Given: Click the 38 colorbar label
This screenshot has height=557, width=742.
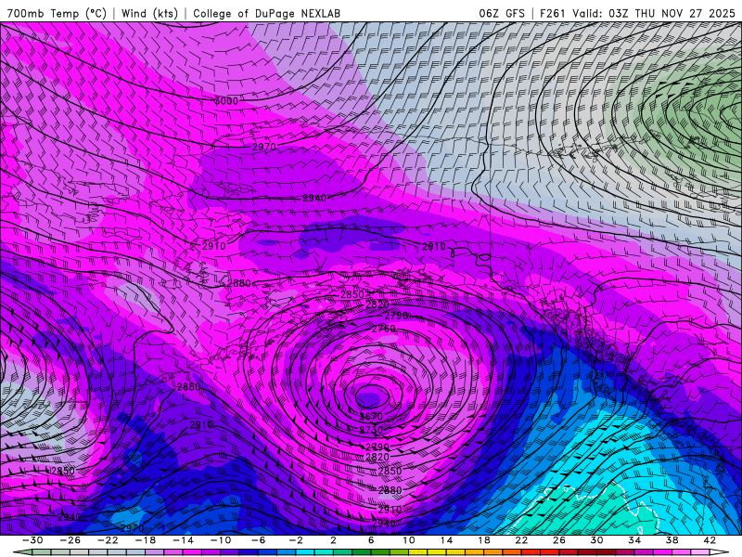Looking at the screenshot, I should [672, 540].
